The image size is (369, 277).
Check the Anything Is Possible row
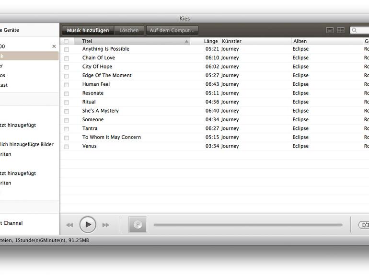coord(67,49)
